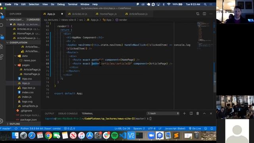Switch to the Output panel tab
The image size is (254, 143).
(49, 114)
